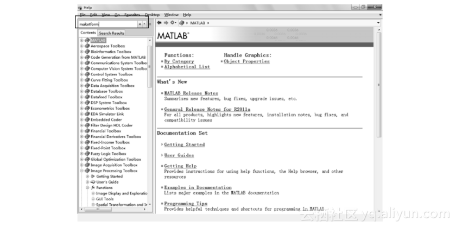Click the Contents tree vertical scrollbar thumb
This screenshot has width=456, height=227.
(150, 66)
